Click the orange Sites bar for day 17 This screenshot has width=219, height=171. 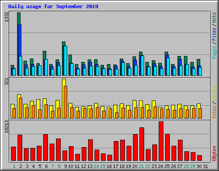[x=117, y=115]
